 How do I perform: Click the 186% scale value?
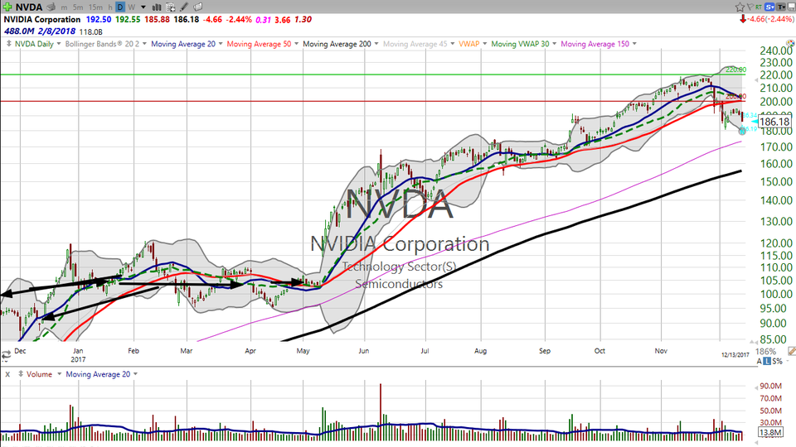point(766,351)
